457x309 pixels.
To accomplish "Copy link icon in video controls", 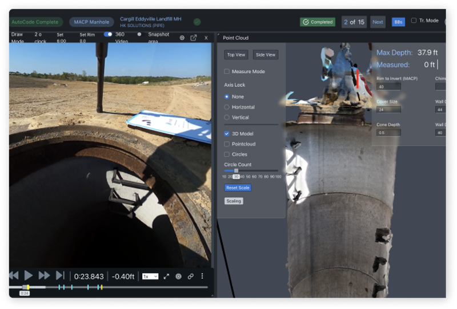I will (x=191, y=277).
